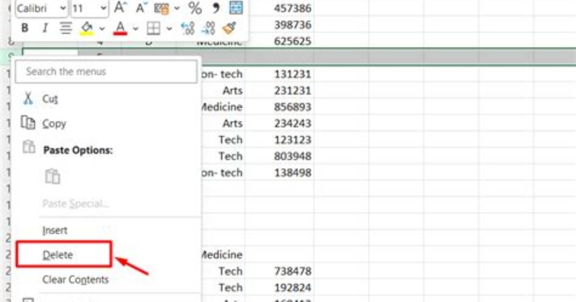This screenshot has width=576, height=302.
Task: Apply red font color A icon
Action: [120, 28]
